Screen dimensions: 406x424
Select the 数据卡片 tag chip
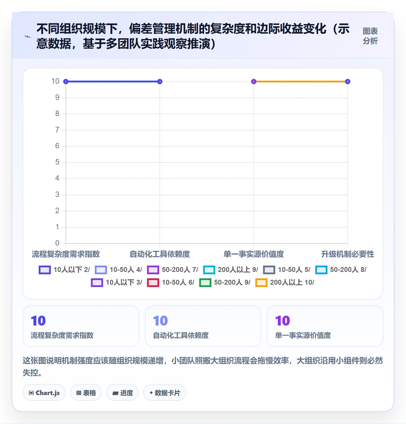[165, 393]
